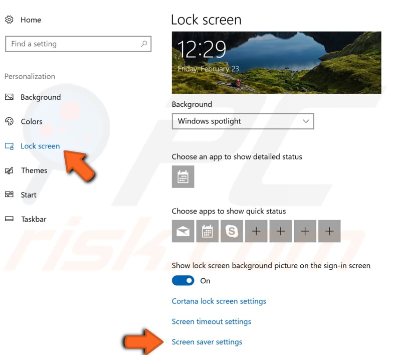The height and width of the screenshot is (355, 396).
Task: Turn off sign-in screen background picture toggle
Action: click(183, 280)
